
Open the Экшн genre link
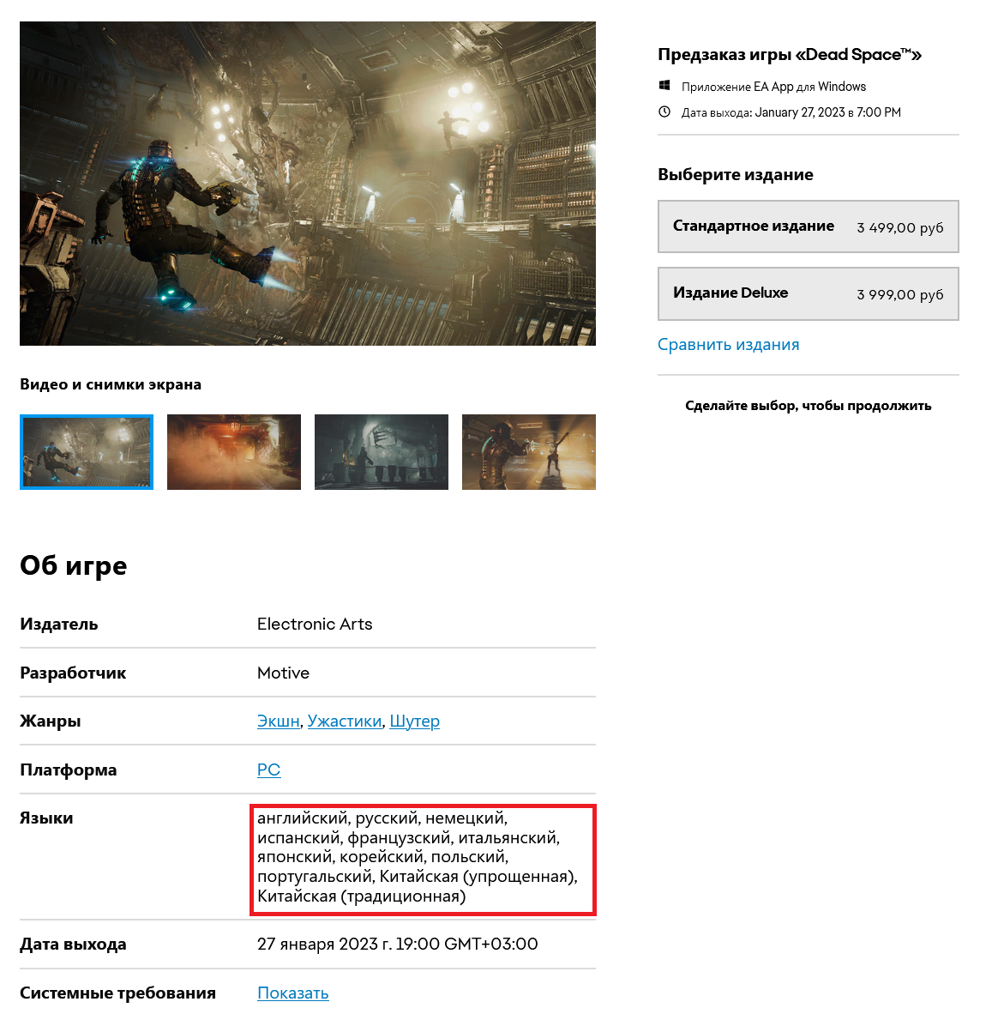pos(279,721)
